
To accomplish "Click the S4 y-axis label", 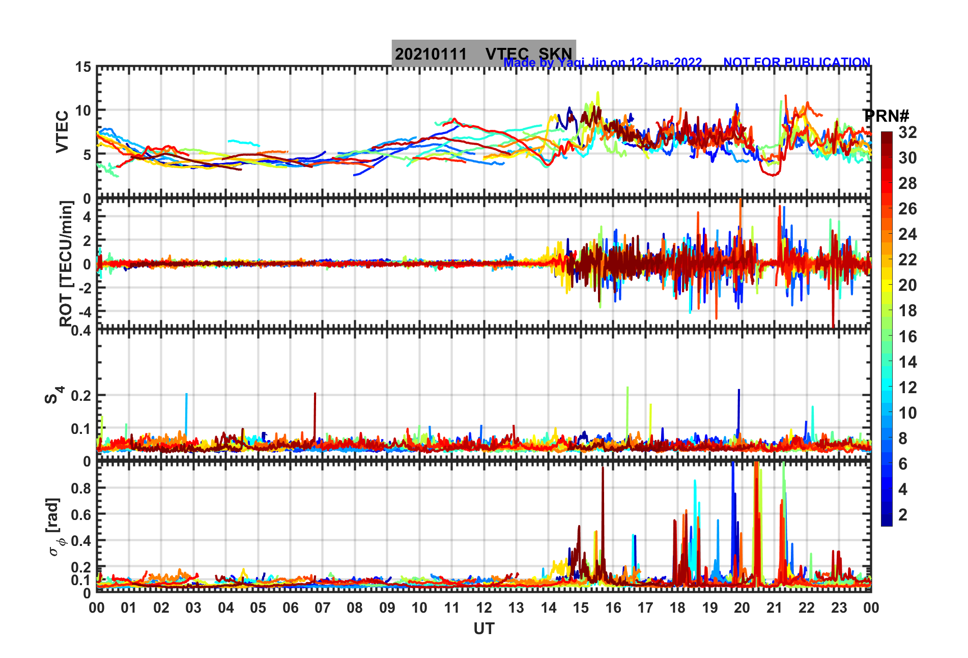I will click(54, 395).
